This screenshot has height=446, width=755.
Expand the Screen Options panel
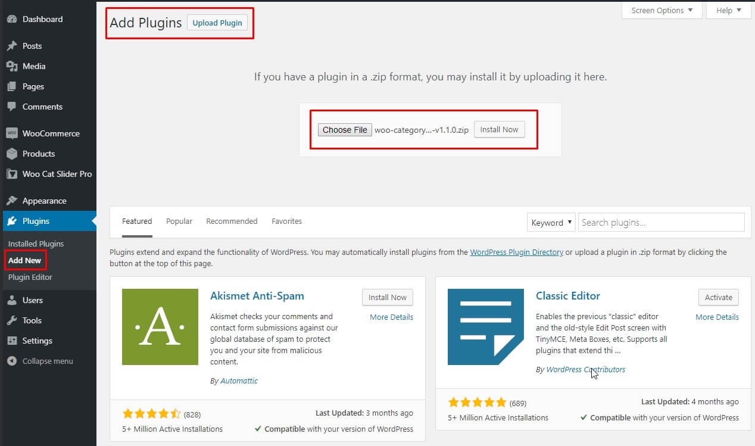pos(662,11)
